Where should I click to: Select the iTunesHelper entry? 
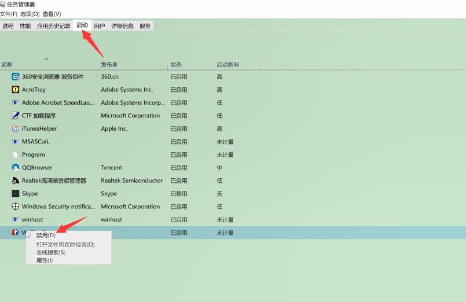[x=39, y=128]
